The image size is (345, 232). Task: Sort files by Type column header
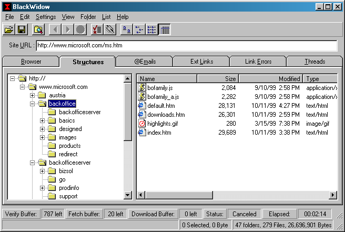[320, 79]
